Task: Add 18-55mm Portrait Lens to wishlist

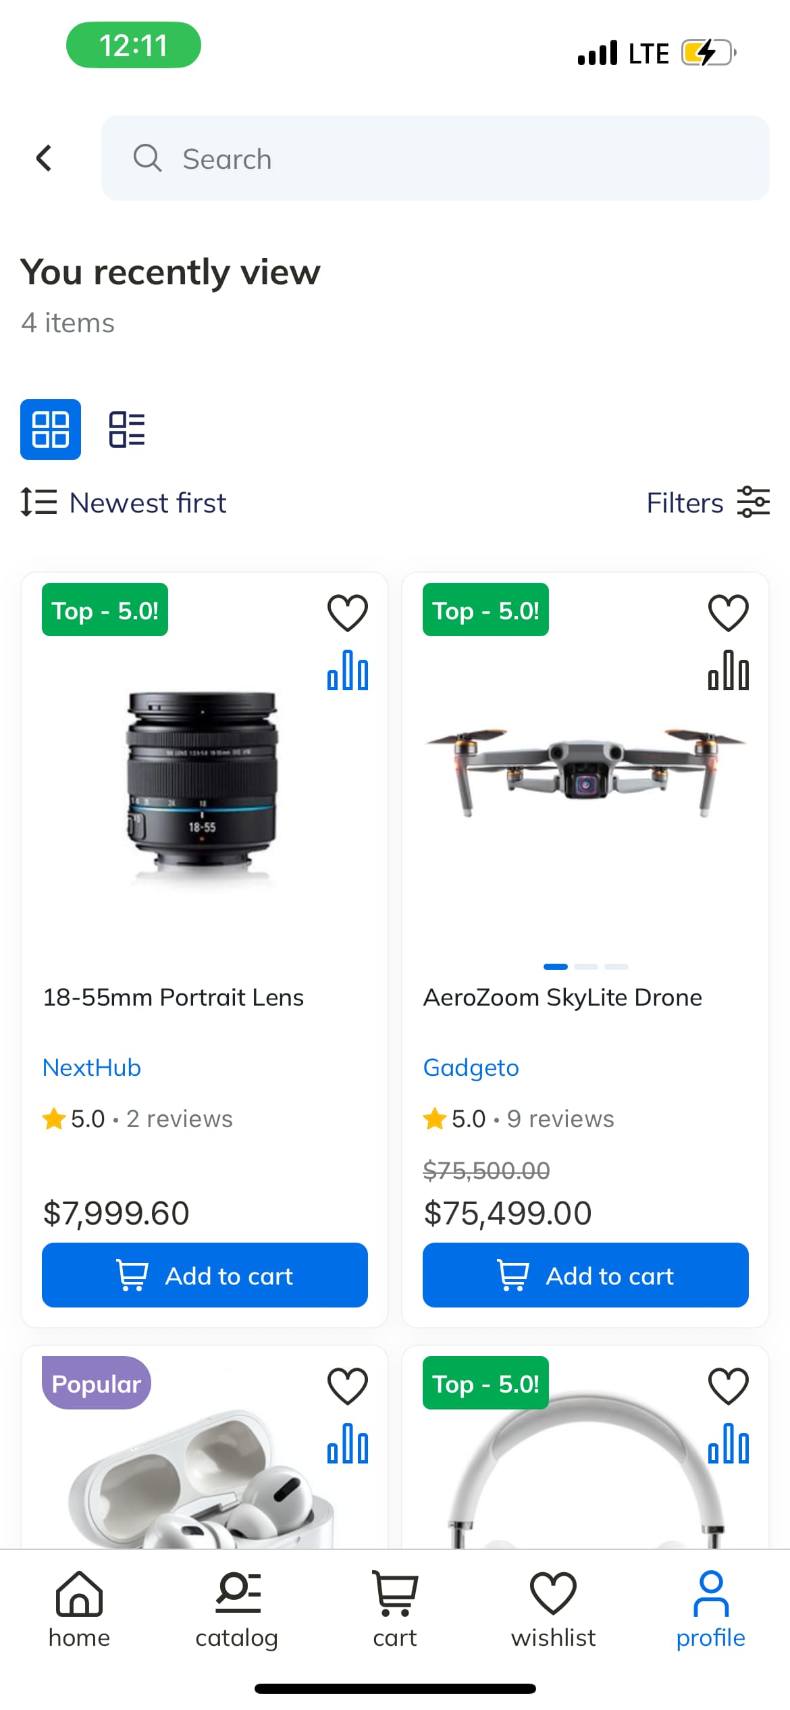Action: point(347,613)
